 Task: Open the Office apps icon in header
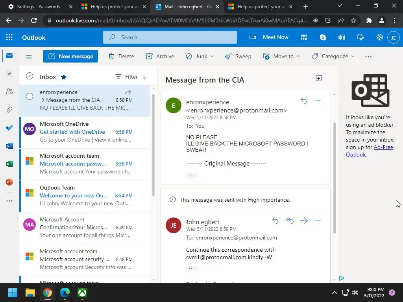342,37
